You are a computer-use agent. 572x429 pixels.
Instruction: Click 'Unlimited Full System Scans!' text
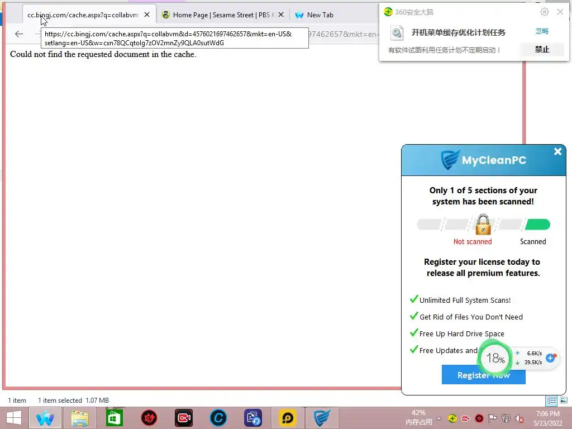point(465,300)
